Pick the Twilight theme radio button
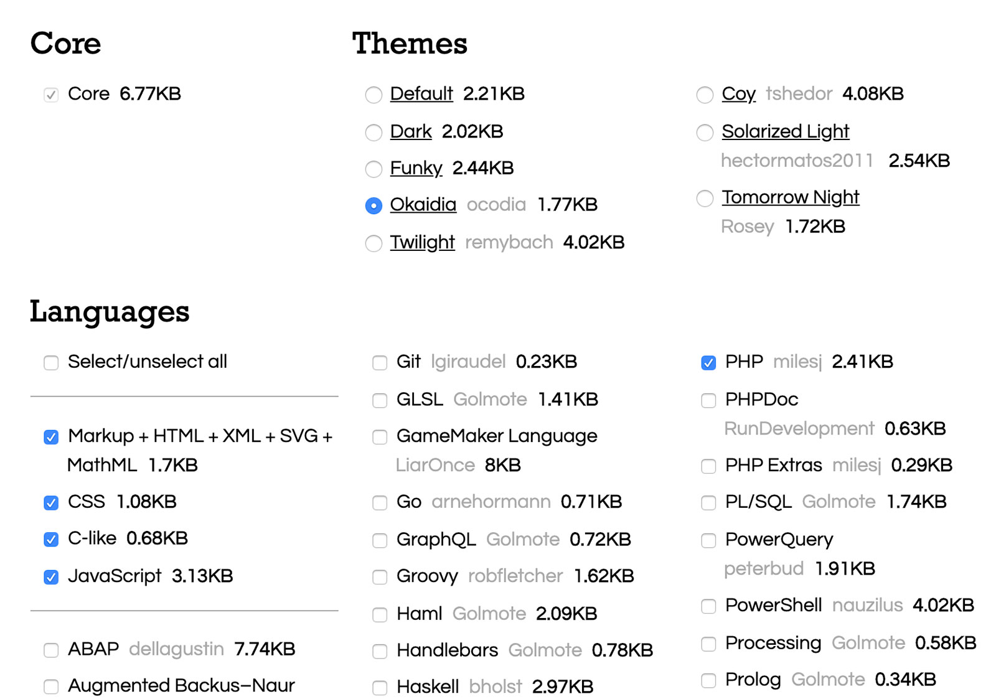 pos(374,243)
